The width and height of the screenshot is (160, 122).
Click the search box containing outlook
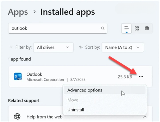coord(58,28)
